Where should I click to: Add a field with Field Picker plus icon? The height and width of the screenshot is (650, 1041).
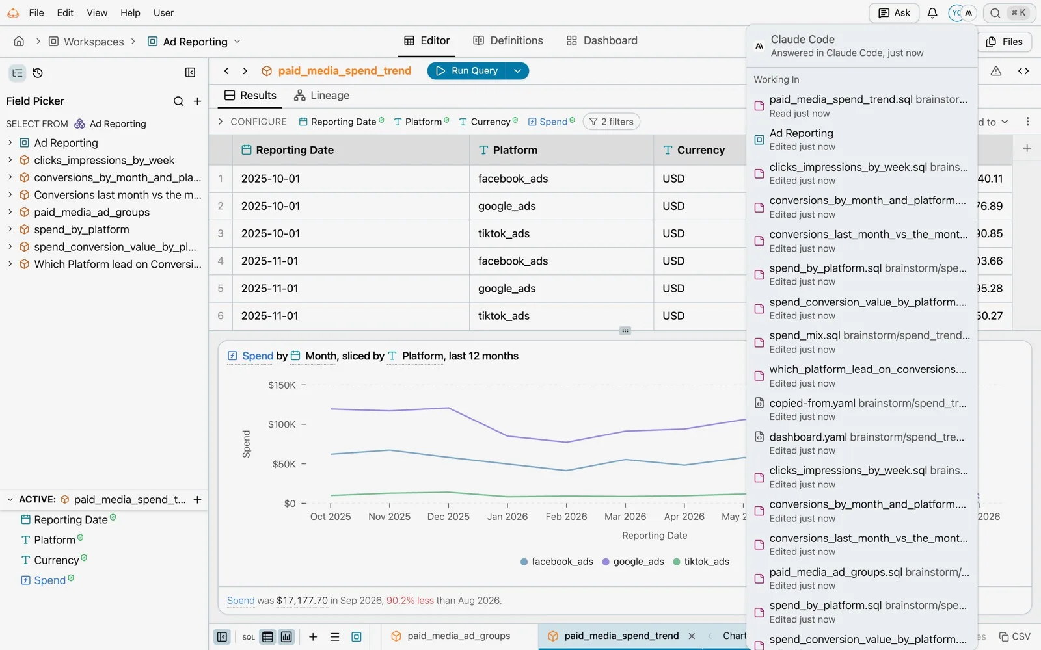[197, 101]
